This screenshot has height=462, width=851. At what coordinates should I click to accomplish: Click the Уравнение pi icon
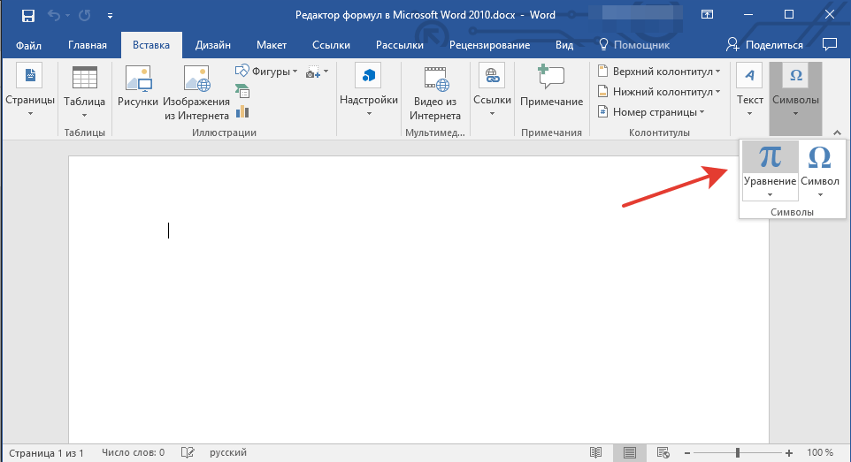click(770, 158)
